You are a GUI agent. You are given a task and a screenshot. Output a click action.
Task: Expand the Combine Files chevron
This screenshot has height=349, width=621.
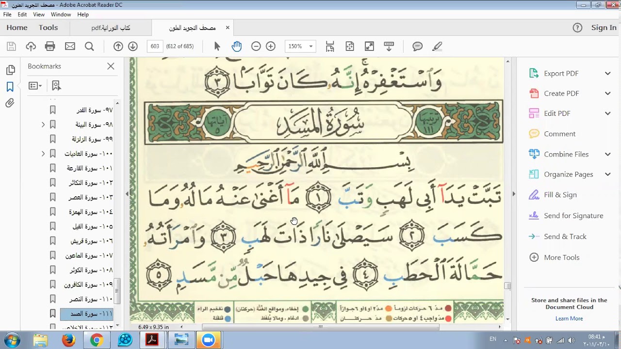607,154
